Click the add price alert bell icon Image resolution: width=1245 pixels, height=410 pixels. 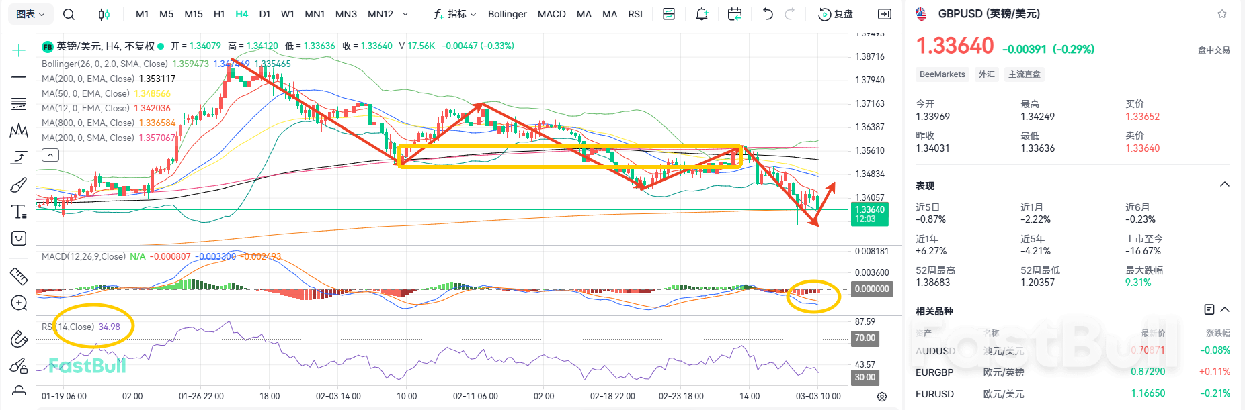[x=702, y=14]
